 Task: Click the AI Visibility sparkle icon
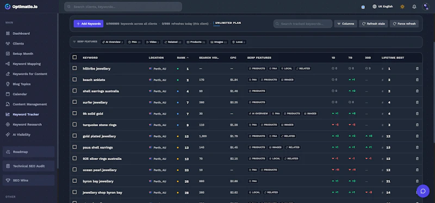[x=8, y=134]
